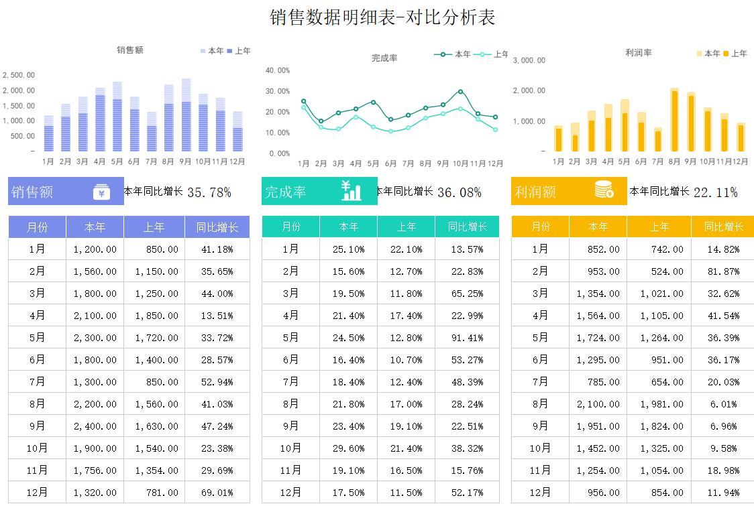This screenshot has width=754, height=506.
Task: Click the 本年 legend square in the 利润率 chart
Action: [700, 54]
